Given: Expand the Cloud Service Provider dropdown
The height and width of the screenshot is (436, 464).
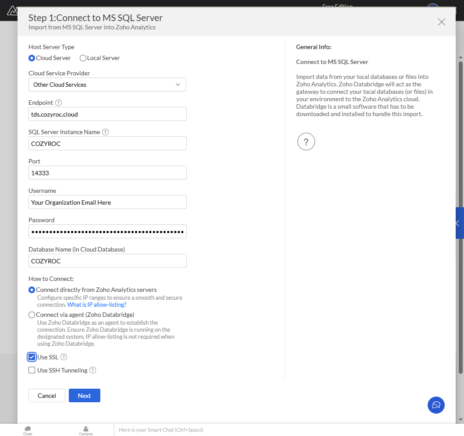Looking at the screenshot, I should (x=107, y=85).
